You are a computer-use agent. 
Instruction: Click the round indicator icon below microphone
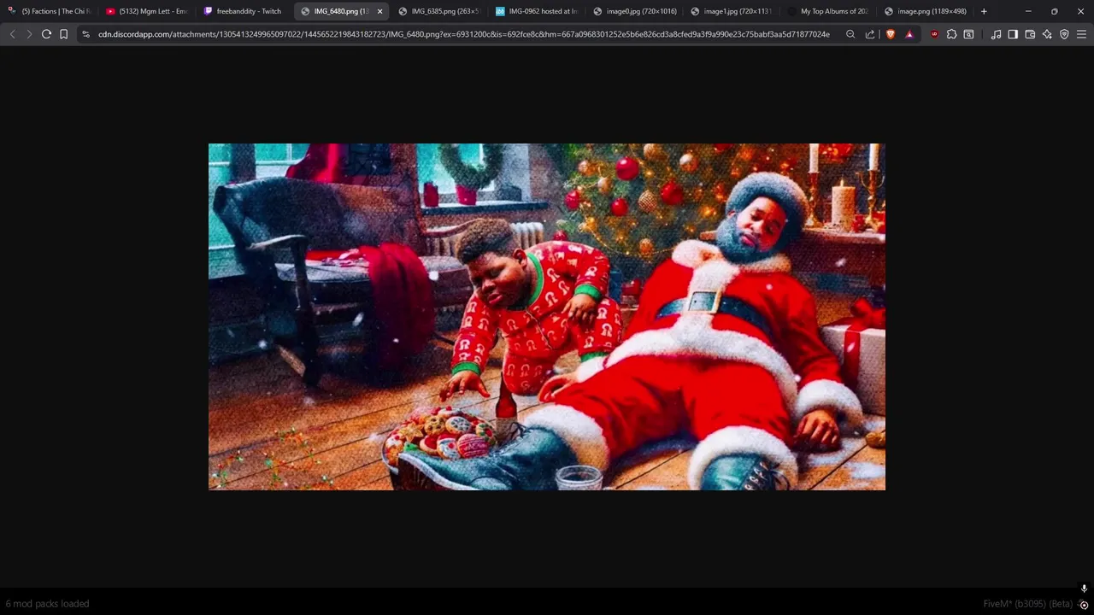point(1084,605)
